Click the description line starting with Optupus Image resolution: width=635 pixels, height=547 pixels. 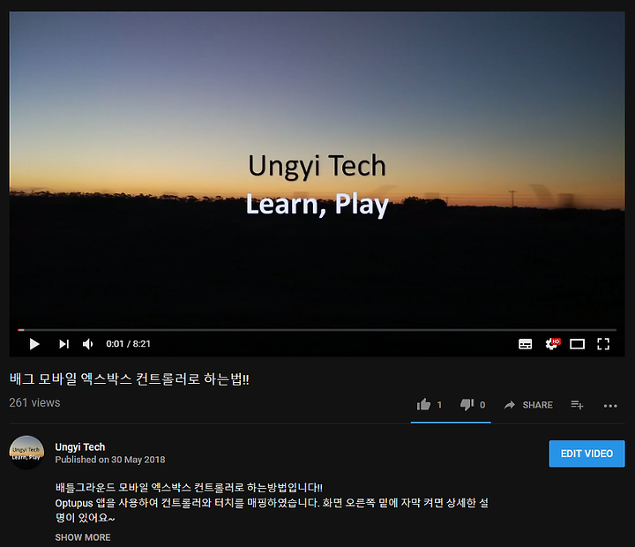click(272, 503)
